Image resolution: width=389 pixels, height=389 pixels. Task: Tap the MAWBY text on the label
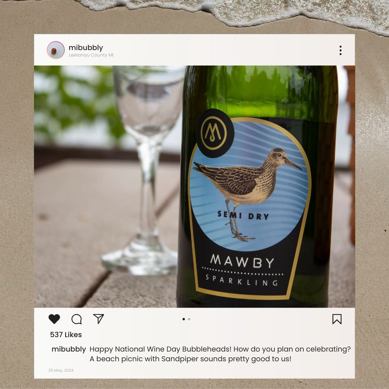[242, 261]
